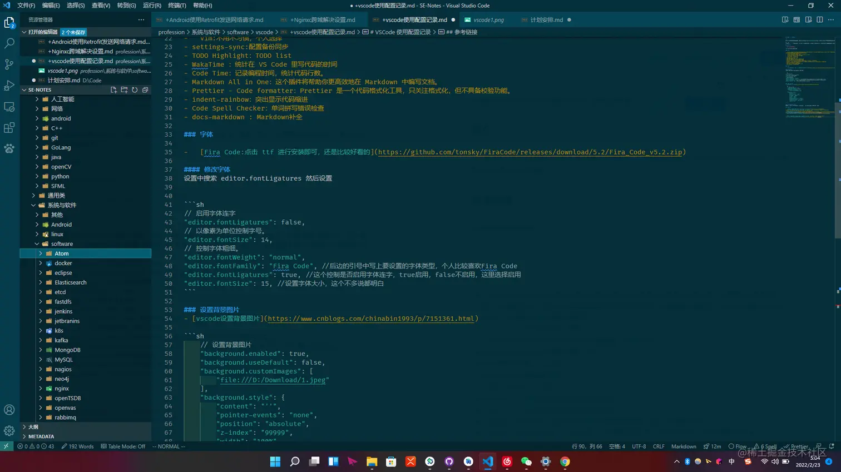Image resolution: width=841 pixels, height=472 pixels.
Task: Open the Manage gear icon
Action: tap(9, 430)
